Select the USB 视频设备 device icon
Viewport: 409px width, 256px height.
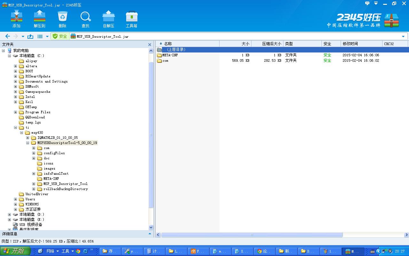pyautogui.click(x=15, y=225)
